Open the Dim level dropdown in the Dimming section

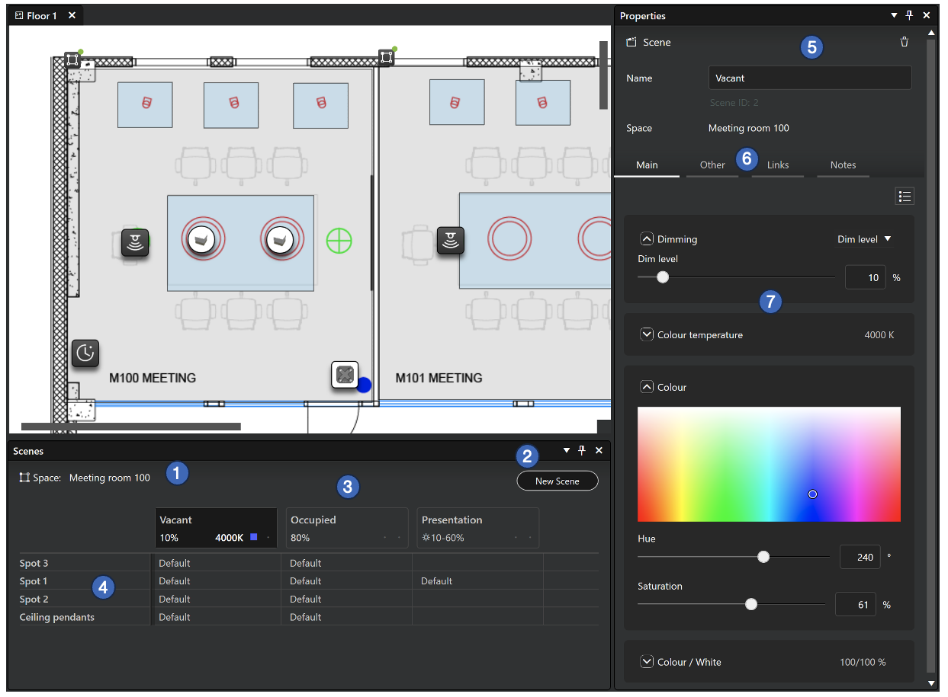point(864,238)
